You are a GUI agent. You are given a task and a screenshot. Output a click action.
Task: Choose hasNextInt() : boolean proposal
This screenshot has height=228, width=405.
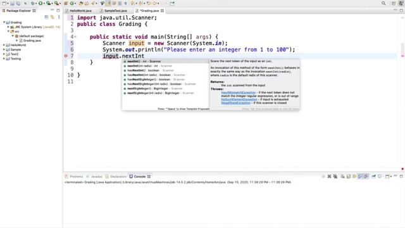(166, 70)
